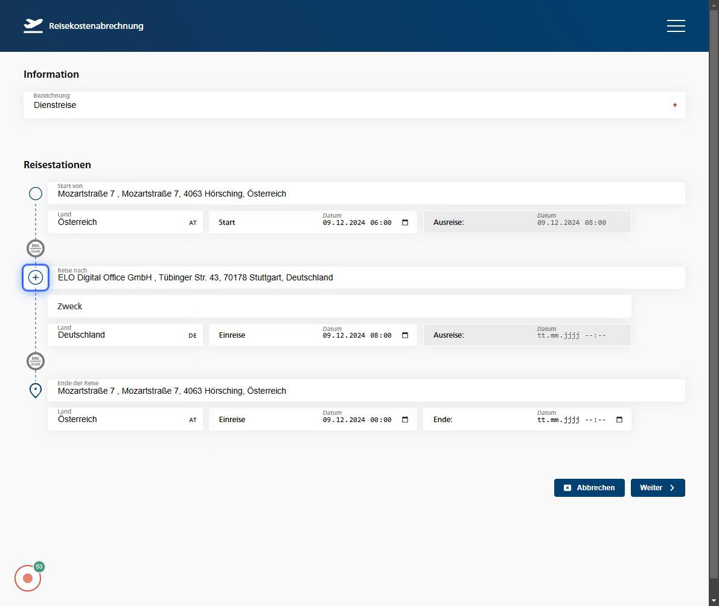
Task: Add a station with the plus icon
Action: click(36, 277)
